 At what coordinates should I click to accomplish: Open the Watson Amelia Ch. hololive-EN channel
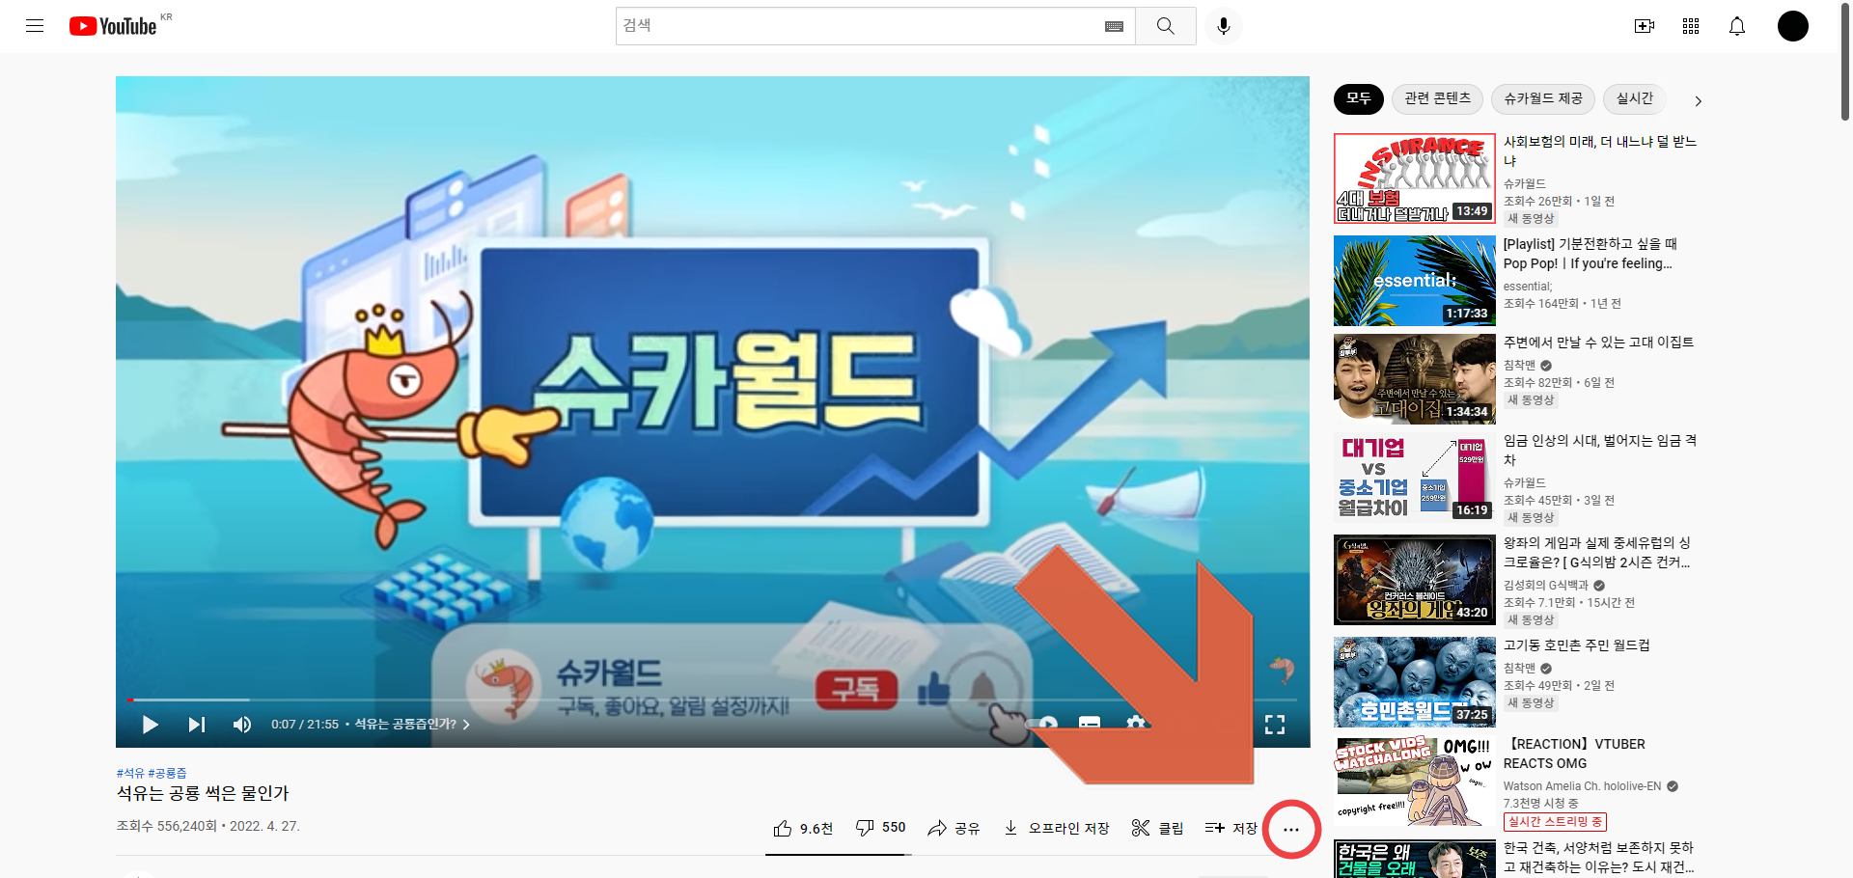click(1582, 786)
